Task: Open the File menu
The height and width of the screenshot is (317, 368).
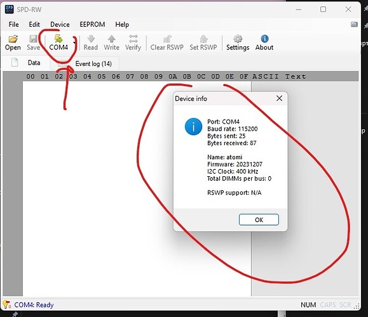Action: 13,24
